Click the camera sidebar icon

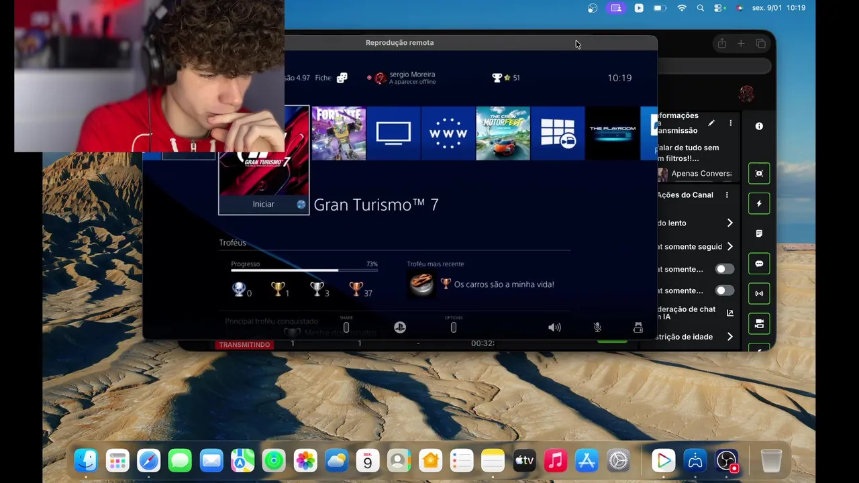click(759, 324)
